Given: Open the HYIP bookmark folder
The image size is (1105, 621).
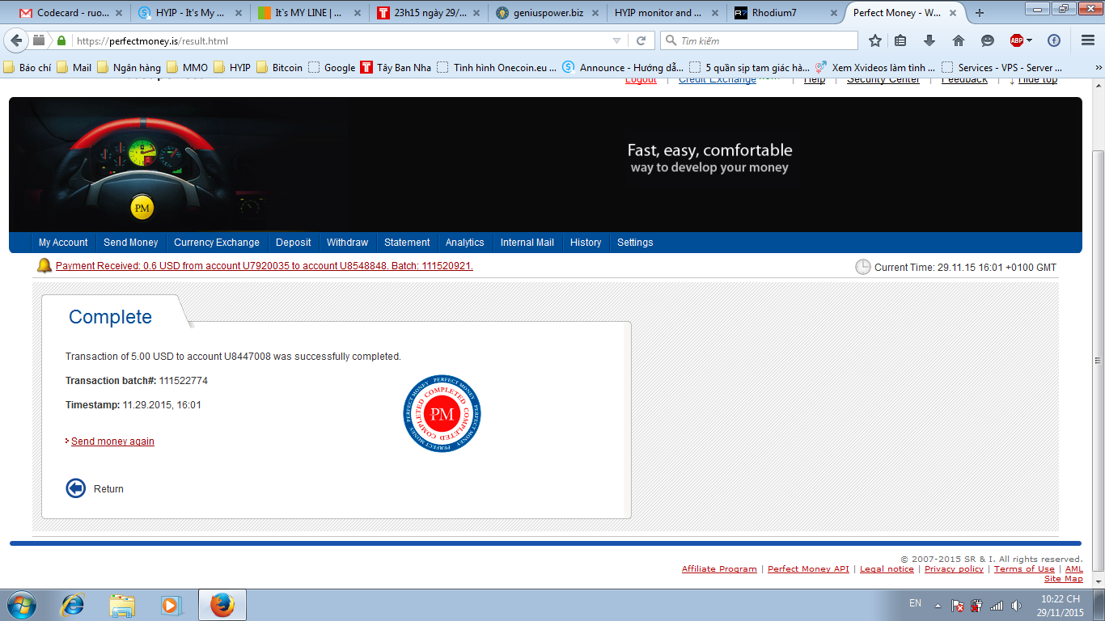Looking at the screenshot, I should coord(232,68).
